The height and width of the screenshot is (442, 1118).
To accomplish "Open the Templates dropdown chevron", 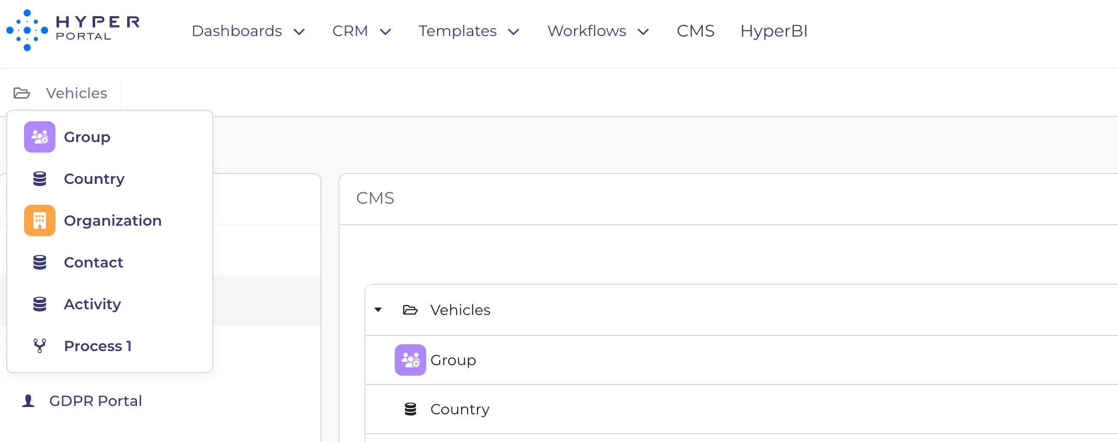I will click(x=514, y=32).
